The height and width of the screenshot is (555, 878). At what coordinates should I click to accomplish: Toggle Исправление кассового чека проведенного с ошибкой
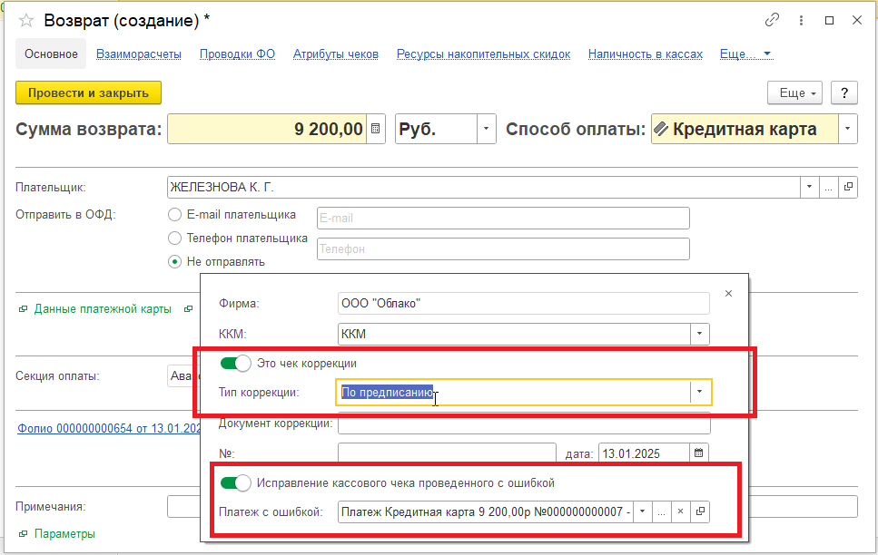(x=236, y=482)
